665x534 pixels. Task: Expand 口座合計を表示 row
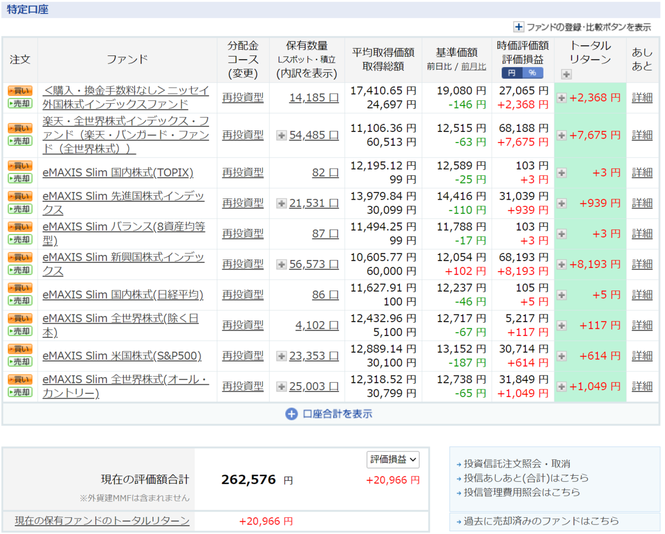[330, 414]
